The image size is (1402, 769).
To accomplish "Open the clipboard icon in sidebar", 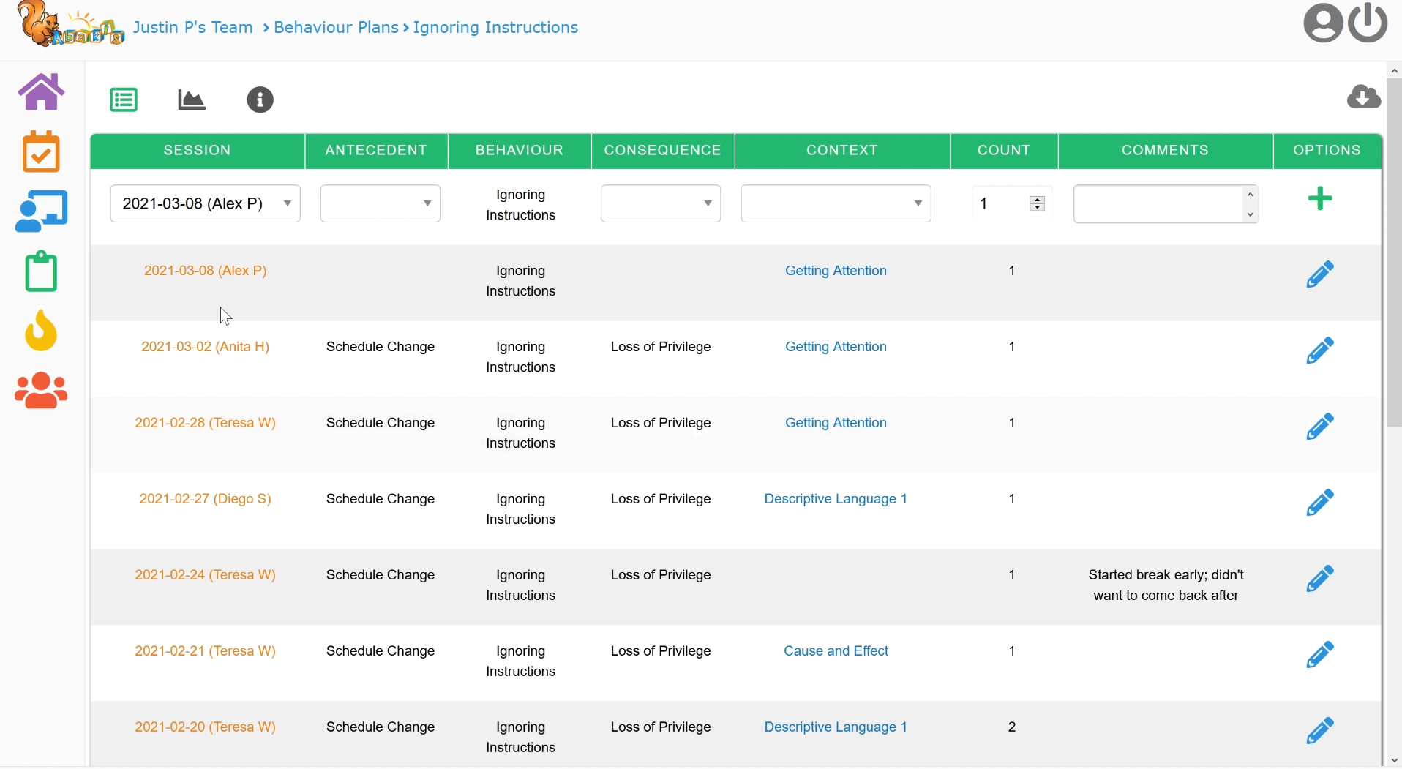I will pos(41,271).
